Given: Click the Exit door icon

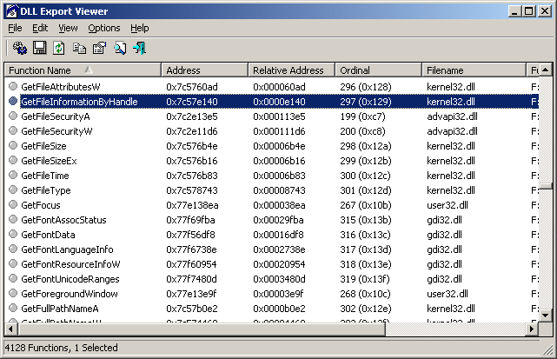Looking at the screenshot, I should coord(139,48).
